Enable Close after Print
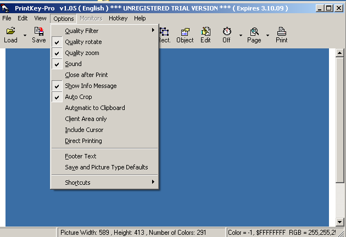The image size is (346, 237). 104,75
